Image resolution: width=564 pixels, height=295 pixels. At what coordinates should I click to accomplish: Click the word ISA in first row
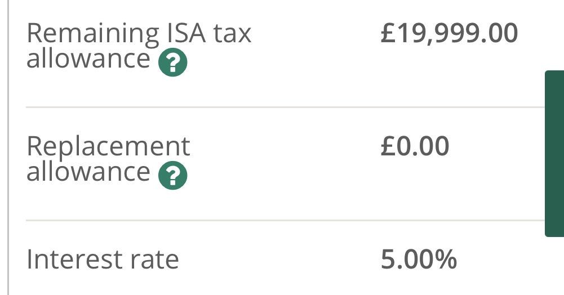point(186,33)
